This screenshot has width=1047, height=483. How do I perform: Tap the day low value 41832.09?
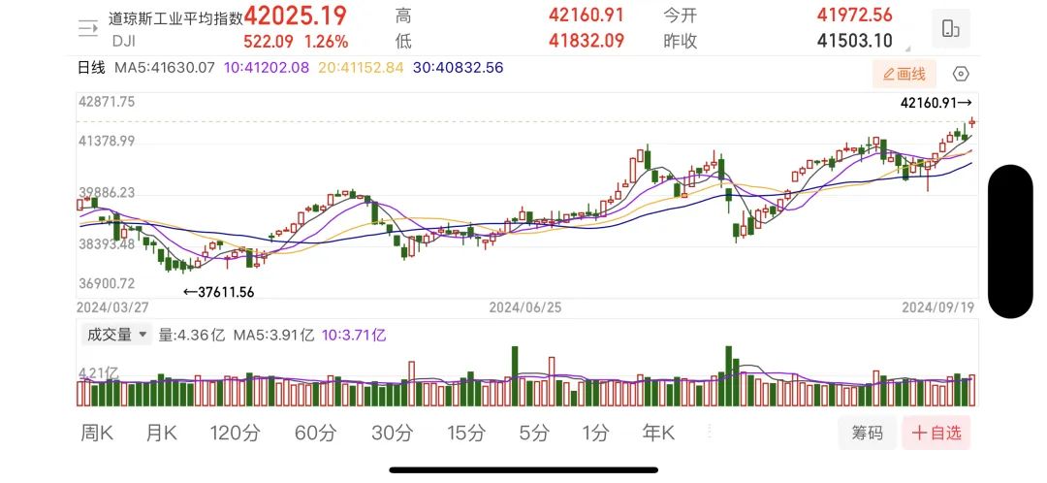point(587,41)
